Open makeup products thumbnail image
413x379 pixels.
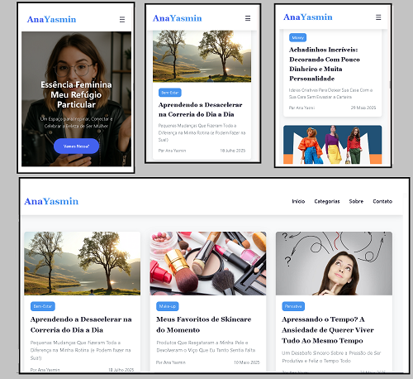(208, 263)
